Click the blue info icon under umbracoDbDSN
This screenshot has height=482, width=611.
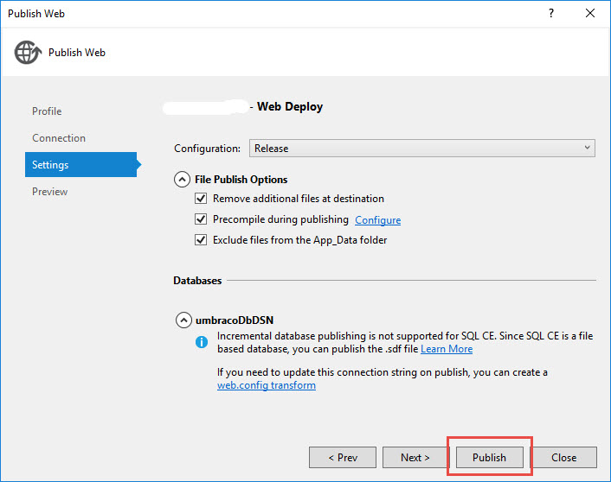pyautogui.click(x=201, y=342)
